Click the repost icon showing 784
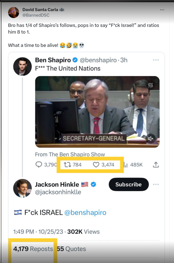The width and height of the screenshot is (174, 263). (67, 165)
